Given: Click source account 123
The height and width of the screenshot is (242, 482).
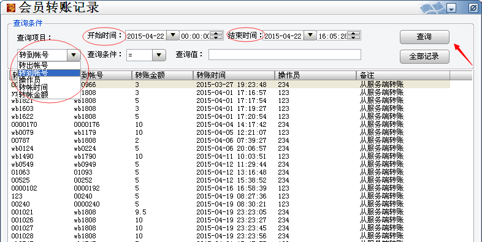Looking at the screenshot, I should click(17, 196).
